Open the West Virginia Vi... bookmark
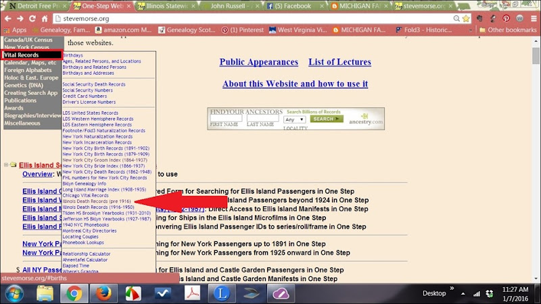The width and height of the screenshot is (541, 304). click(298, 30)
